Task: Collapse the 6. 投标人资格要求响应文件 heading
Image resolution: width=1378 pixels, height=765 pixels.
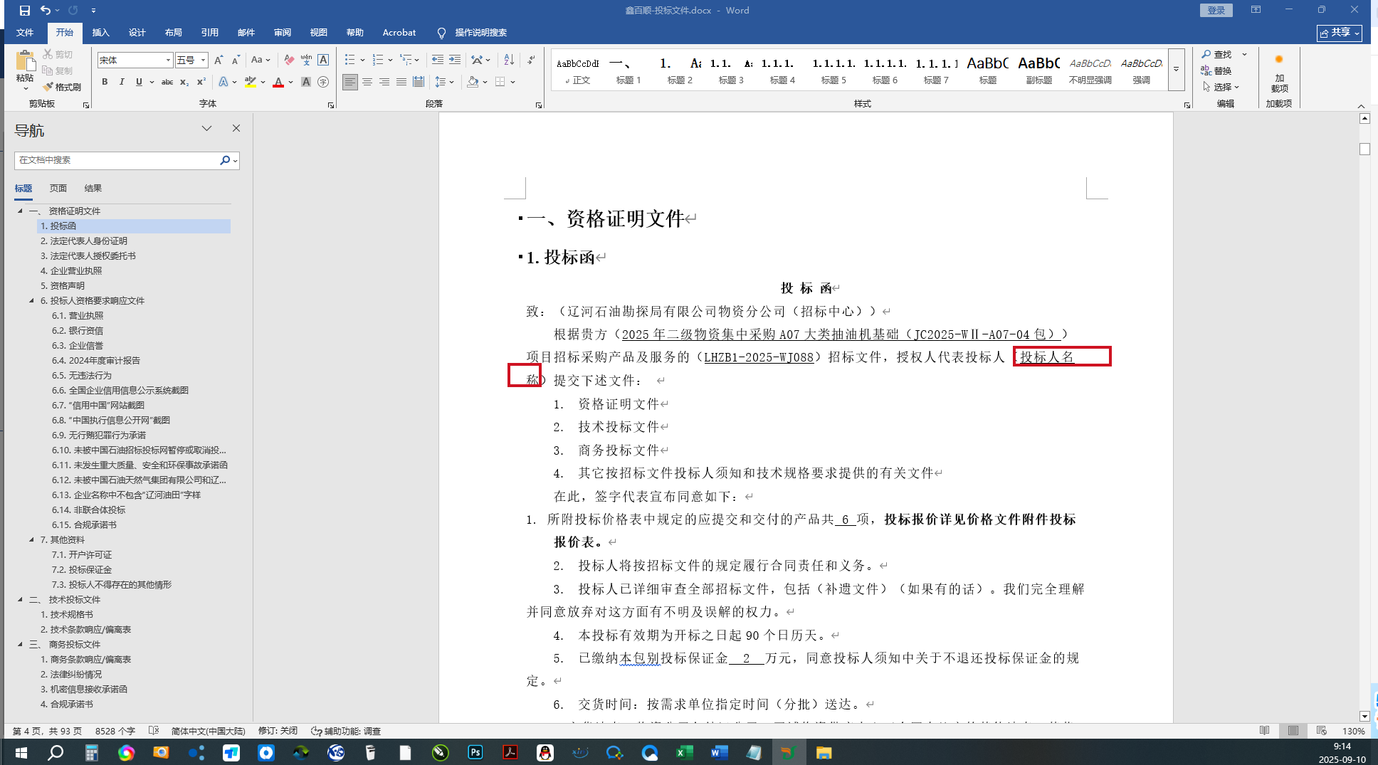Action: pyautogui.click(x=31, y=301)
